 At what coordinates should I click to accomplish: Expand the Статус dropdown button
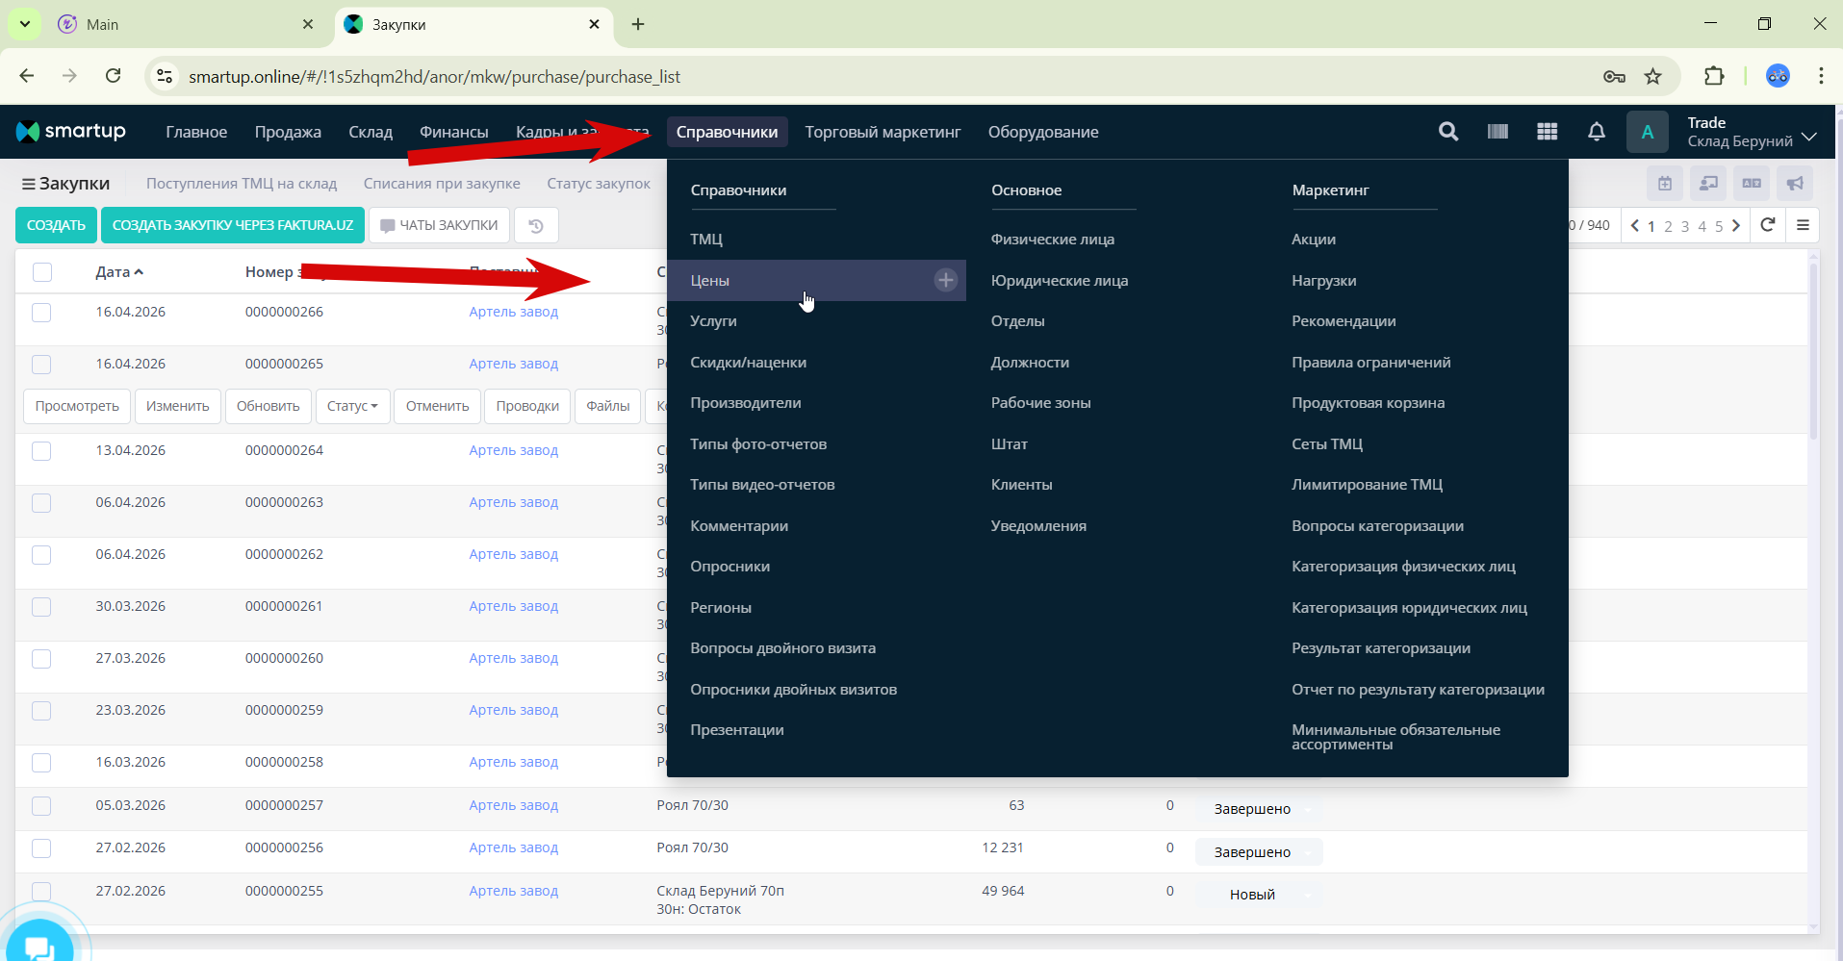352,406
